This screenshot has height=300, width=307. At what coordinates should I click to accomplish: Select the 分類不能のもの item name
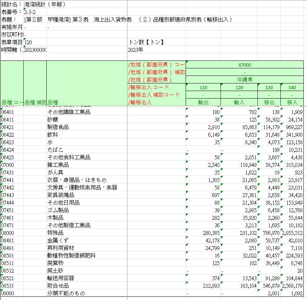tap(66, 293)
